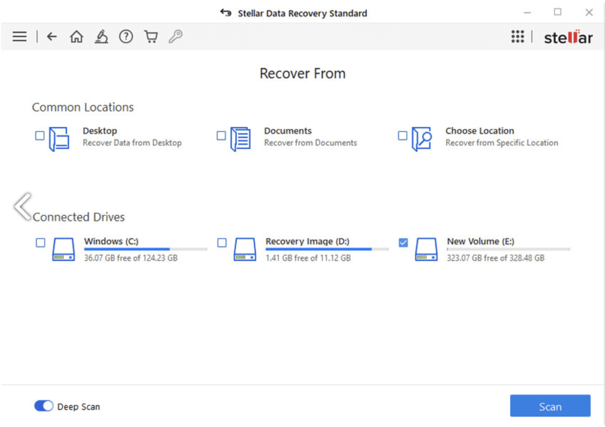This screenshot has width=605, height=427.
Task: Open the apps grid icon near Stellar logo
Action: tap(518, 36)
